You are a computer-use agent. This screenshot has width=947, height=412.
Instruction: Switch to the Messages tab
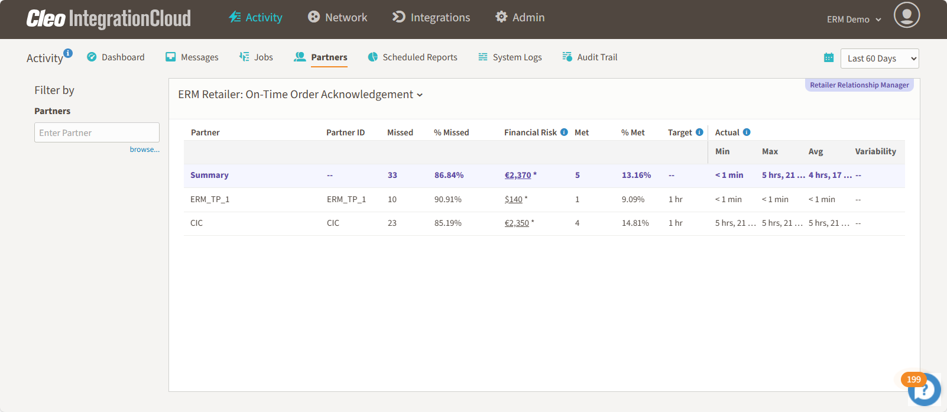pos(192,57)
